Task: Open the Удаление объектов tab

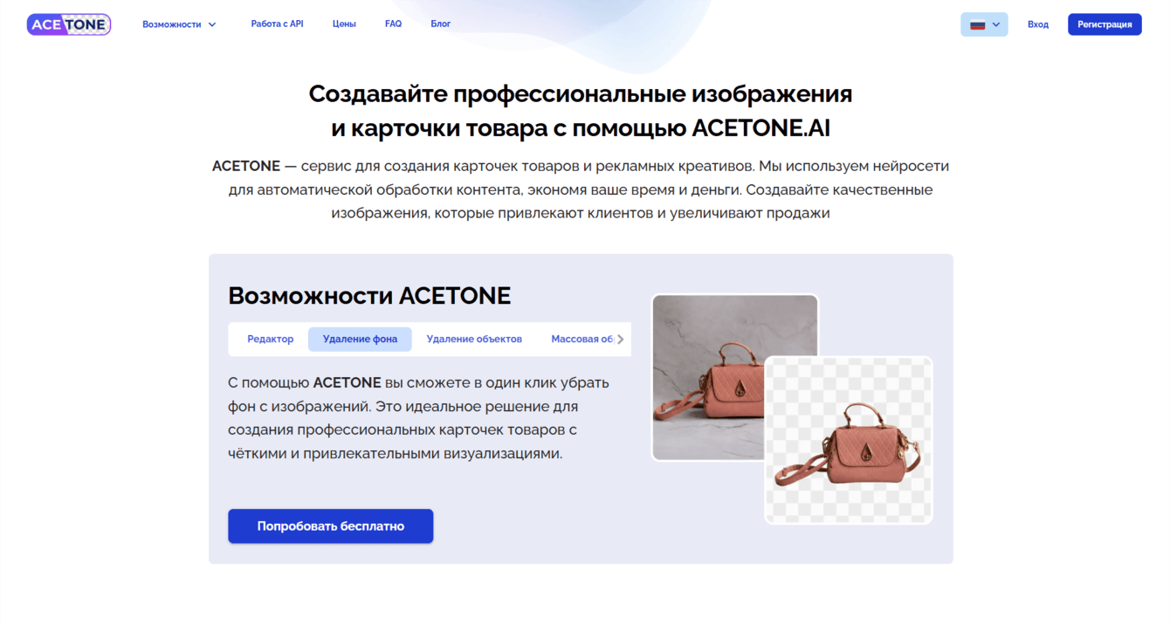Action: coord(474,340)
